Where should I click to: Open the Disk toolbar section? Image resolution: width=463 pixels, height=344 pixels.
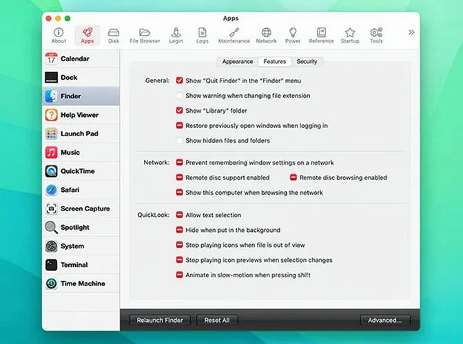point(114,36)
